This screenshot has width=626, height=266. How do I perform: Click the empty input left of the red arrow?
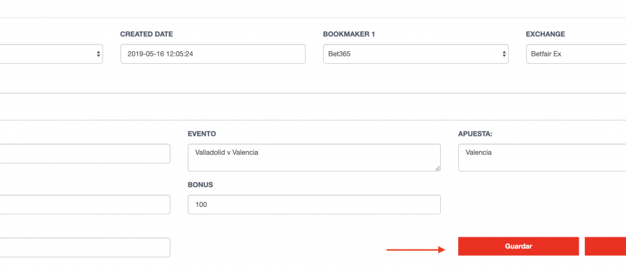click(x=85, y=247)
